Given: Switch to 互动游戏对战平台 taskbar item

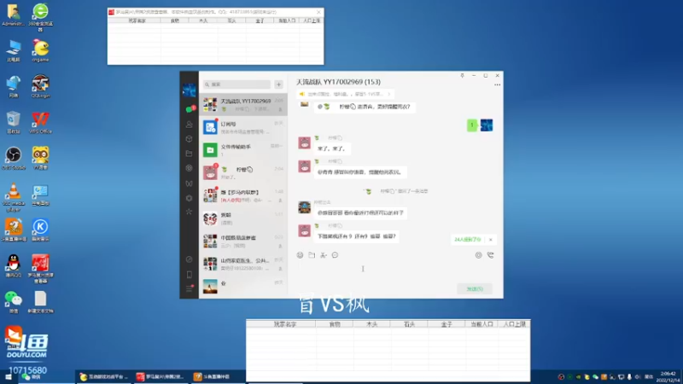Looking at the screenshot, I should coord(104,376).
